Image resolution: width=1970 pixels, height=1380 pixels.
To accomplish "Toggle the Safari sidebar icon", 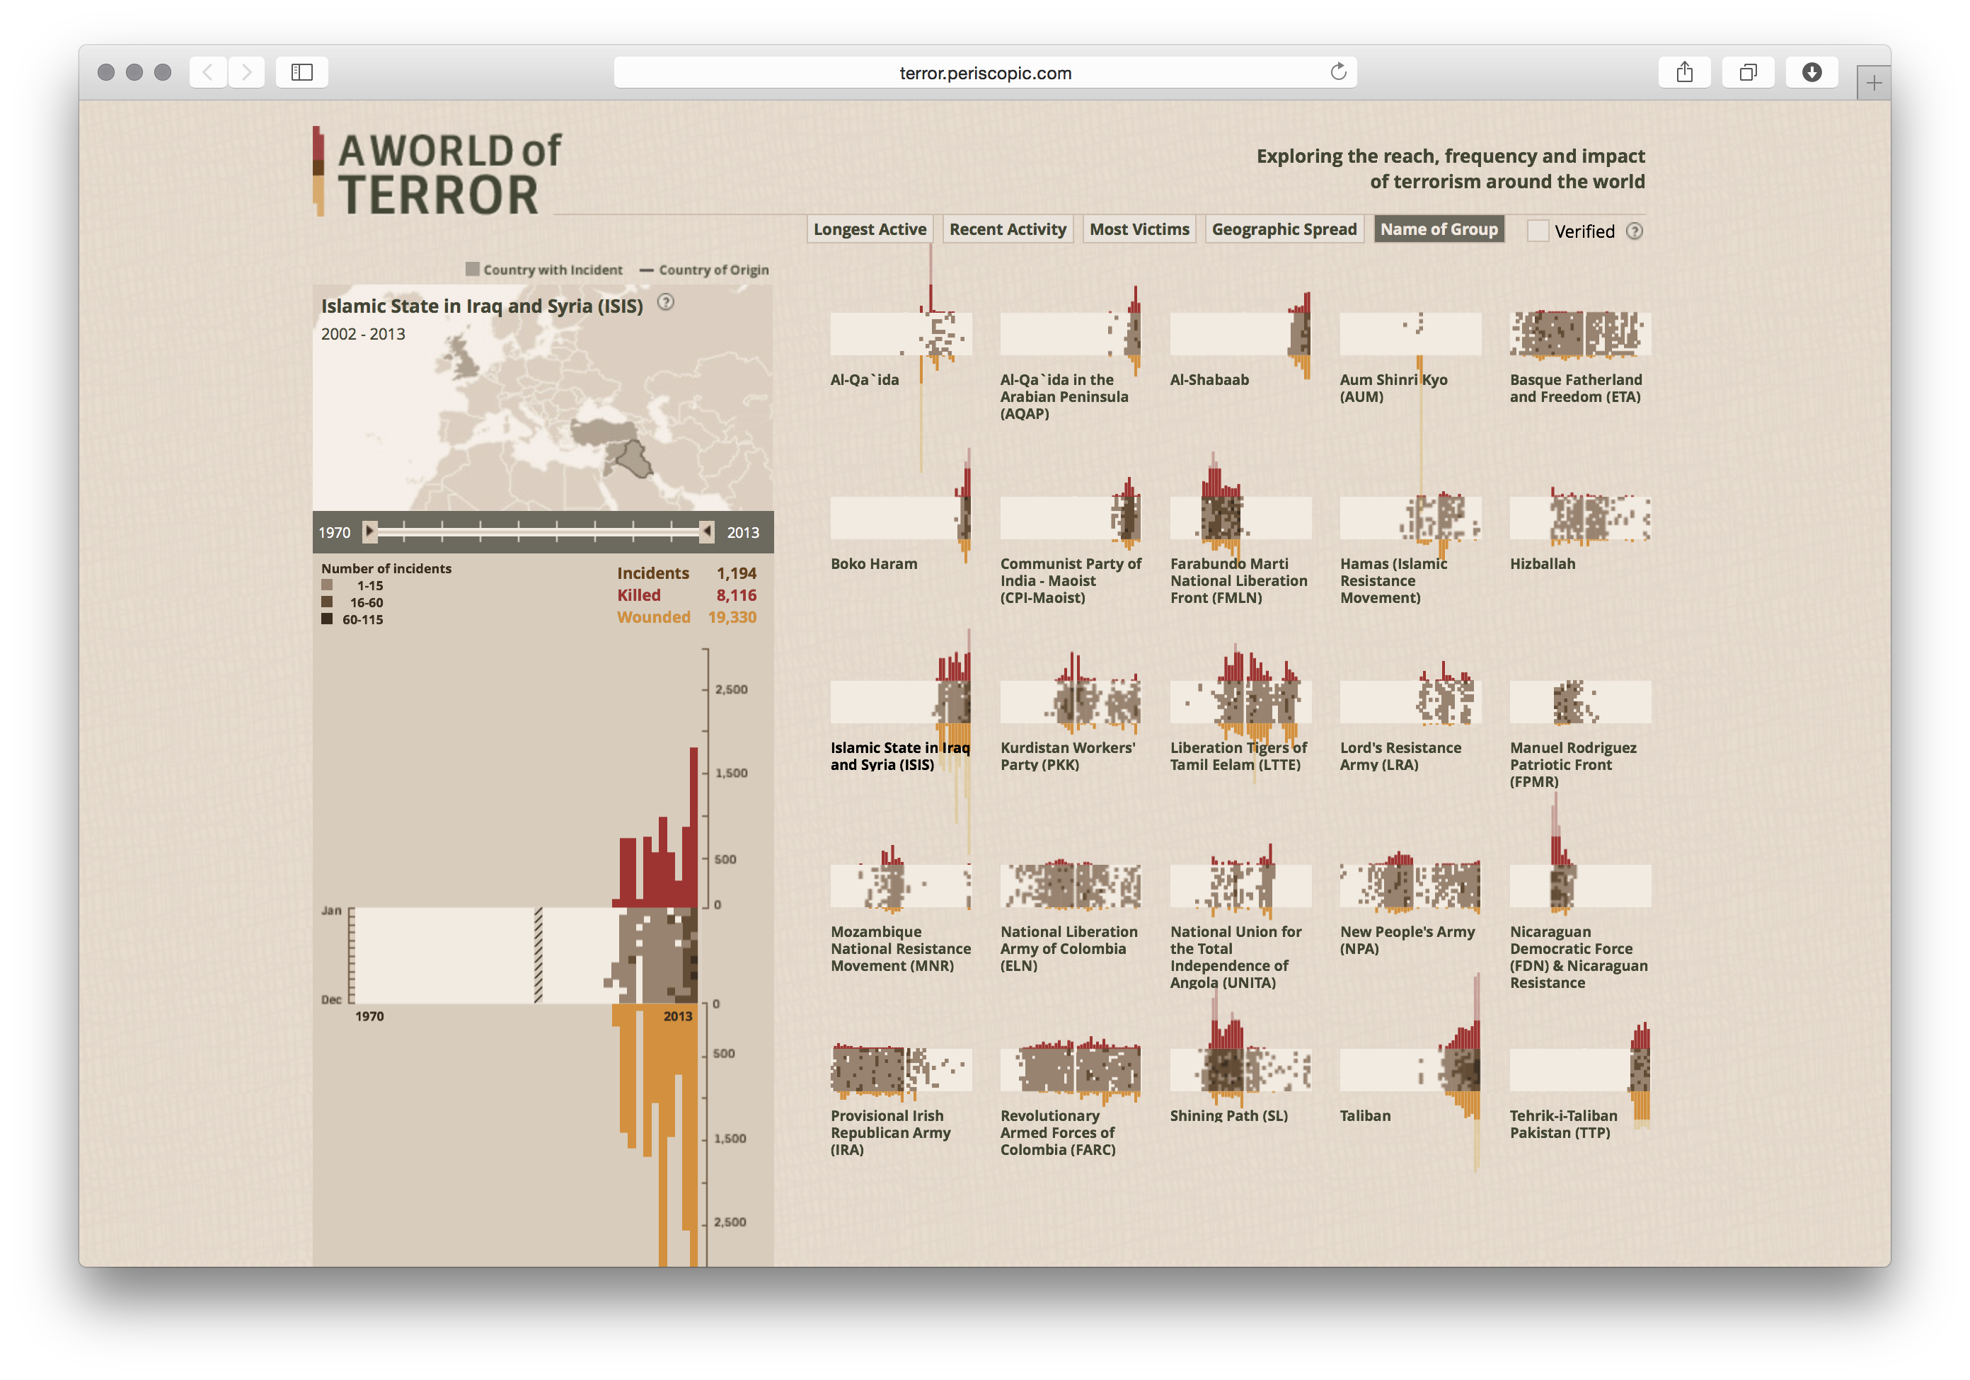I will pyautogui.click(x=301, y=72).
